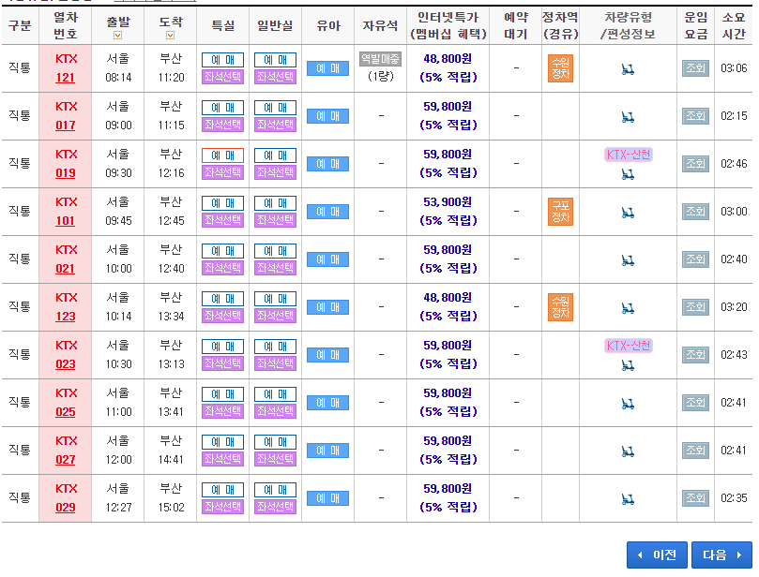Reserve first class (특실) on KTX 121

(222, 60)
